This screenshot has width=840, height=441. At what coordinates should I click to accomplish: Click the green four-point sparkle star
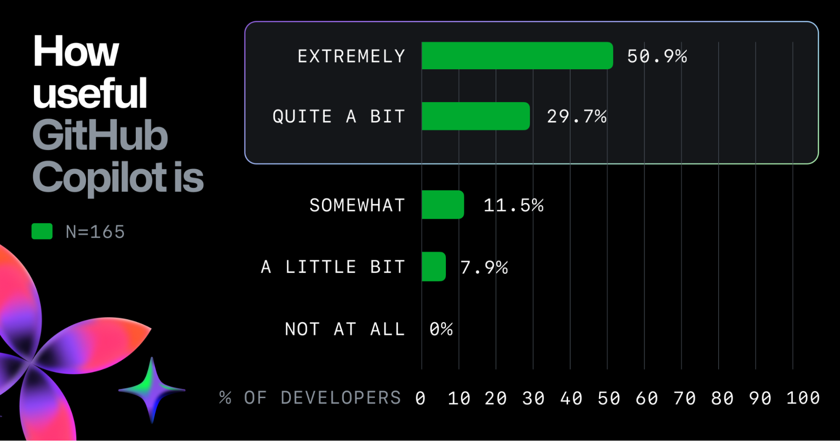[x=152, y=390]
